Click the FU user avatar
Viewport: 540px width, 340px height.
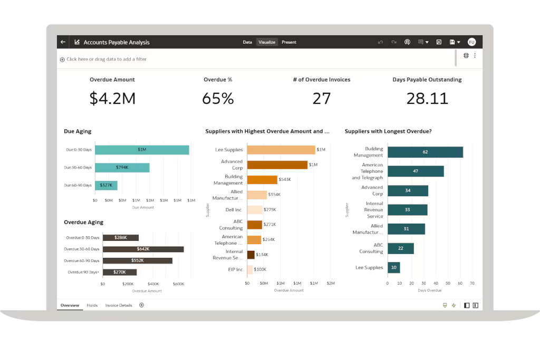[x=471, y=42]
